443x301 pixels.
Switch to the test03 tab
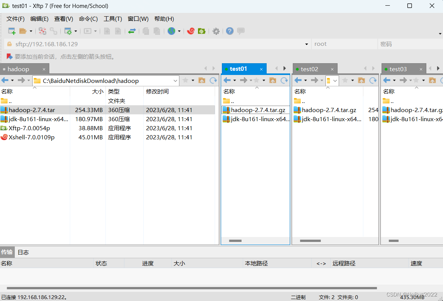(398, 69)
